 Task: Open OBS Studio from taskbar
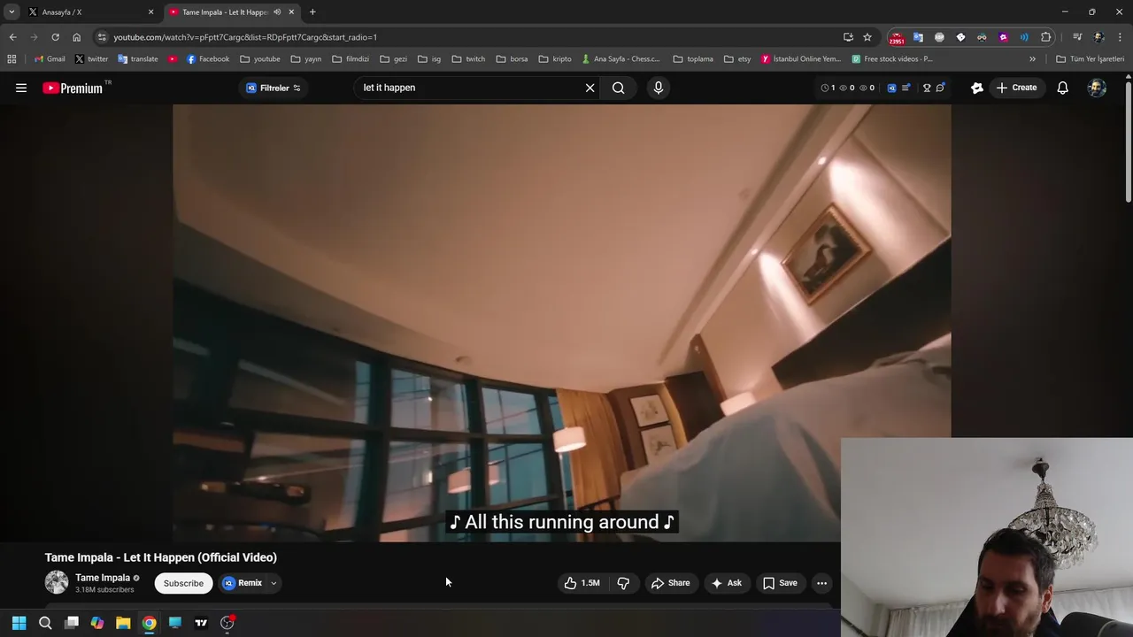tap(227, 623)
